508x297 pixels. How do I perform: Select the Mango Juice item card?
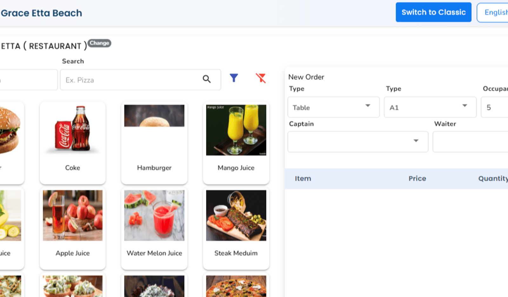pos(236,143)
